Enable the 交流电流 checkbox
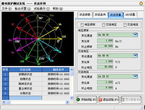 click(x=125, y=25)
